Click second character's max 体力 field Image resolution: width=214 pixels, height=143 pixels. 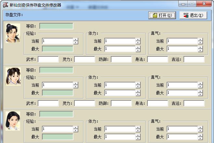(x=120, y=93)
